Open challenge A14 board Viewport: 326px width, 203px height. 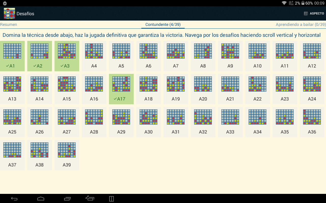(39, 89)
